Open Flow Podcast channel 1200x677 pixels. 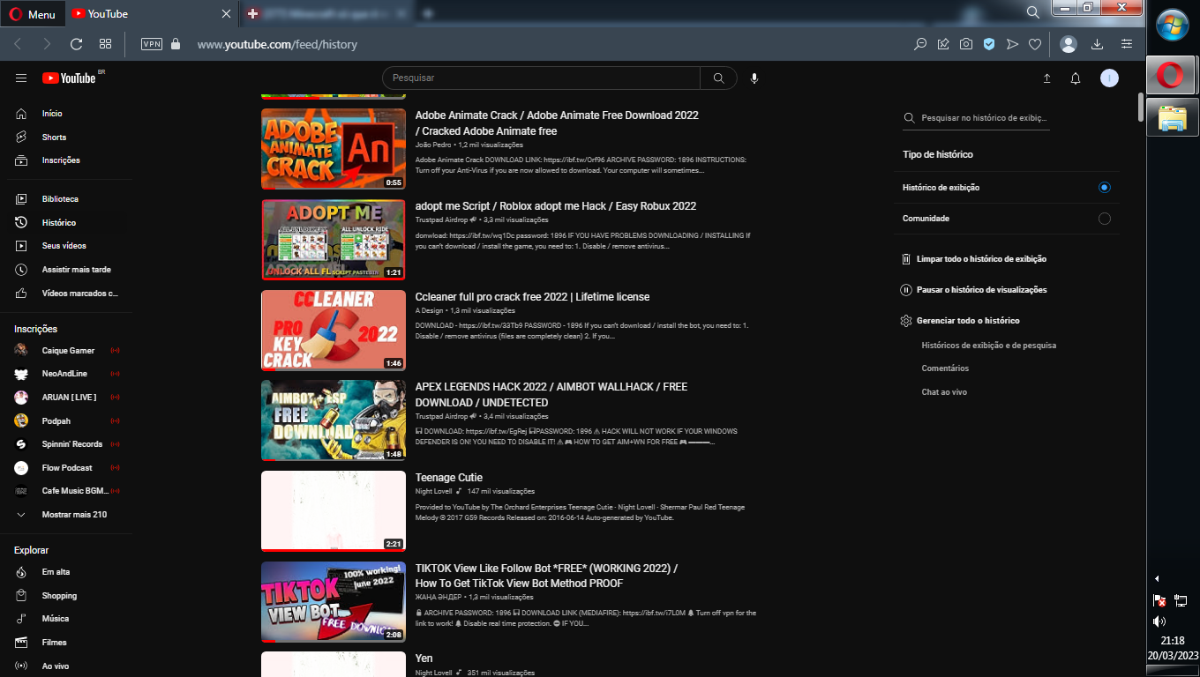(66, 468)
